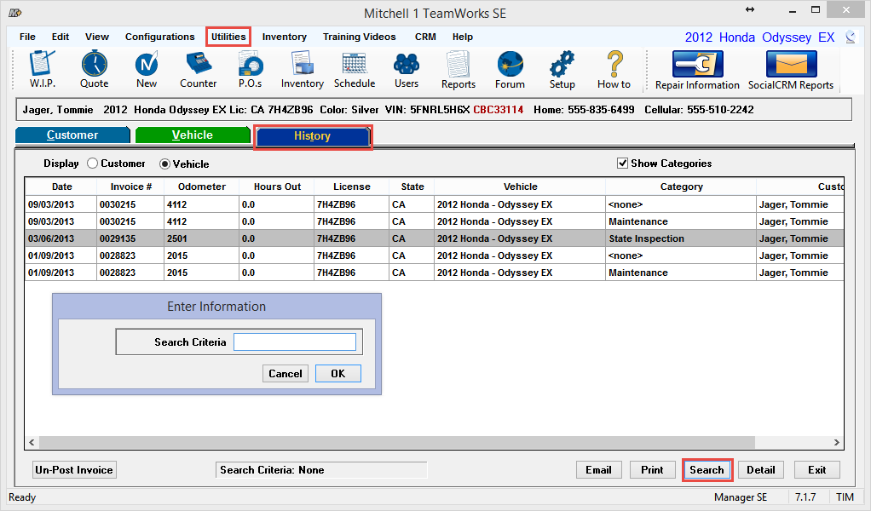Click the Detail button
Screen dimensions: 871x511
pos(760,470)
